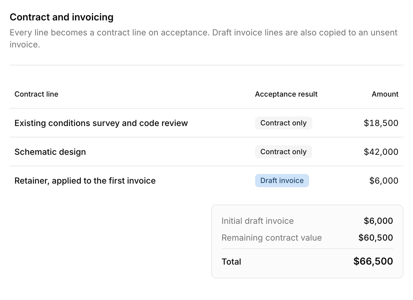The width and height of the screenshot is (413, 300).
Task: Click the "Amount" column header
Action: 385,94
